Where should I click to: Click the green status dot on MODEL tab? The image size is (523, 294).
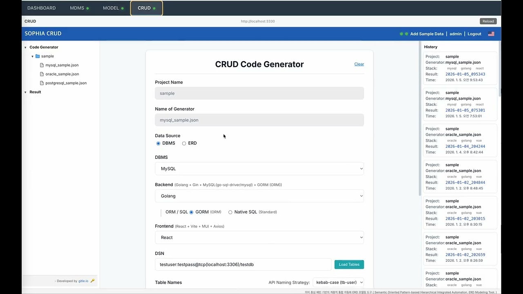pos(122,8)
